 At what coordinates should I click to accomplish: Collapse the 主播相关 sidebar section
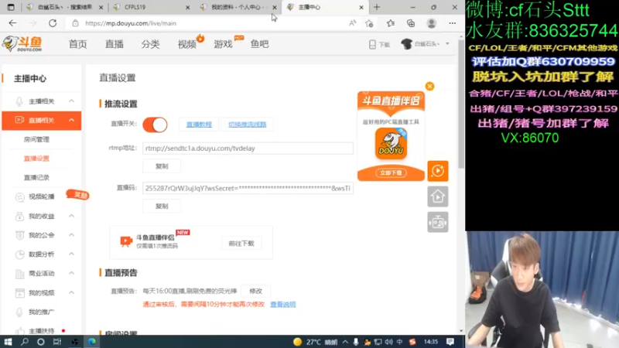71,101
